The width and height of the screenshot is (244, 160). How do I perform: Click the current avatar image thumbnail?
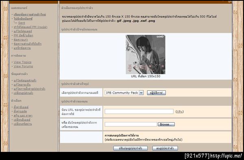[146, 54]
